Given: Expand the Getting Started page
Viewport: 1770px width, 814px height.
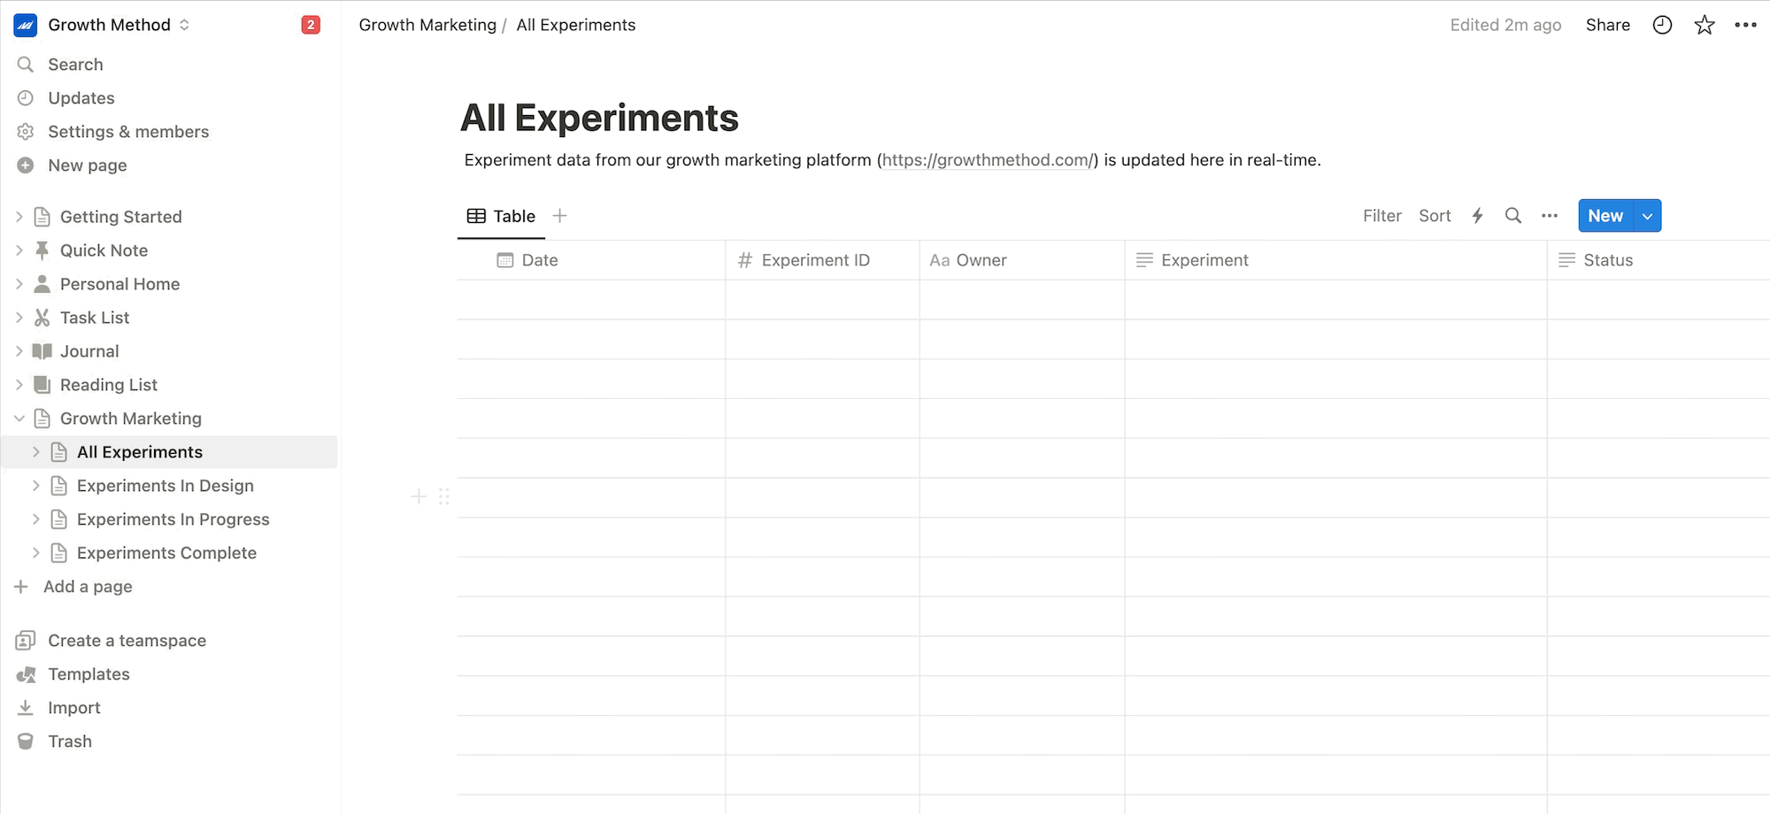Looking at the screenshot, I should tap(19, 217).
